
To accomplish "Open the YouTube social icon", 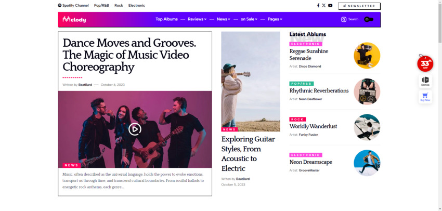I will point(330,5).
